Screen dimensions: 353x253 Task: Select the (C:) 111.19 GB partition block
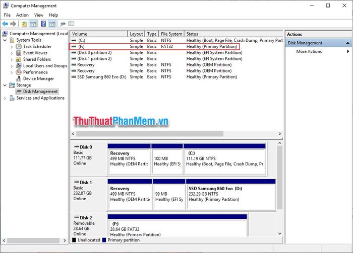[225, 159]
